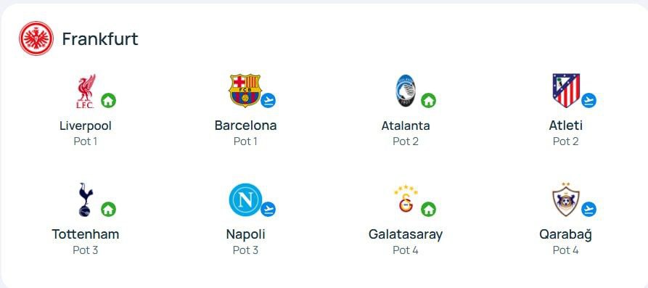648x288 pixels.
Task: Open the Galatasaray team name link
Action: (406, 234)
